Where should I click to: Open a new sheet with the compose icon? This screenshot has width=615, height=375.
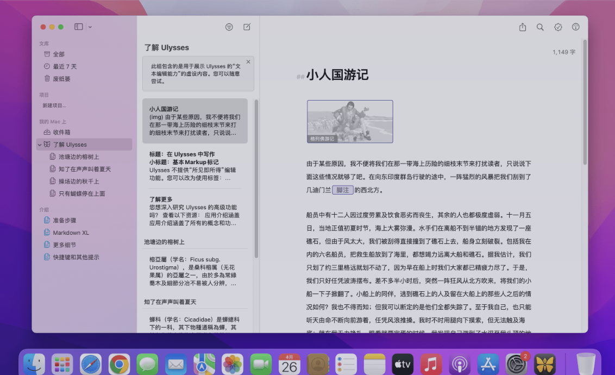[x=247, y=27]
